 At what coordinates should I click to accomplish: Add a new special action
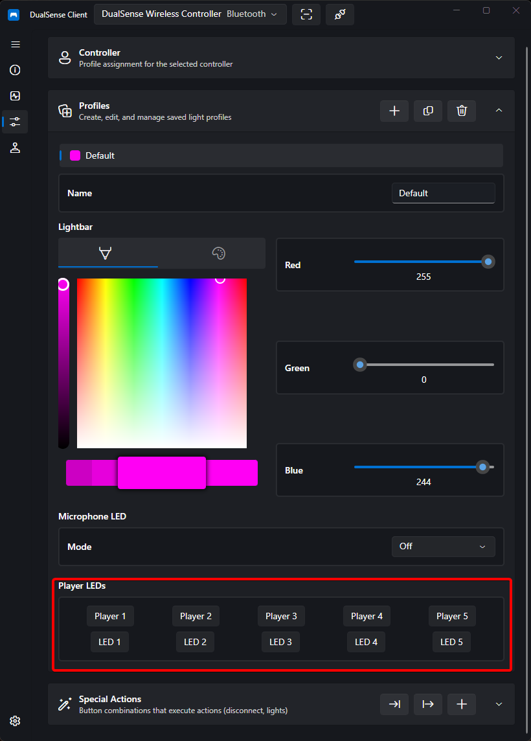pos(462,704)
